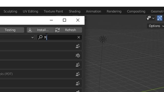Open the Animation workspace tab
The height and width of the screenshot is (92, 164).
pos(94,11)
